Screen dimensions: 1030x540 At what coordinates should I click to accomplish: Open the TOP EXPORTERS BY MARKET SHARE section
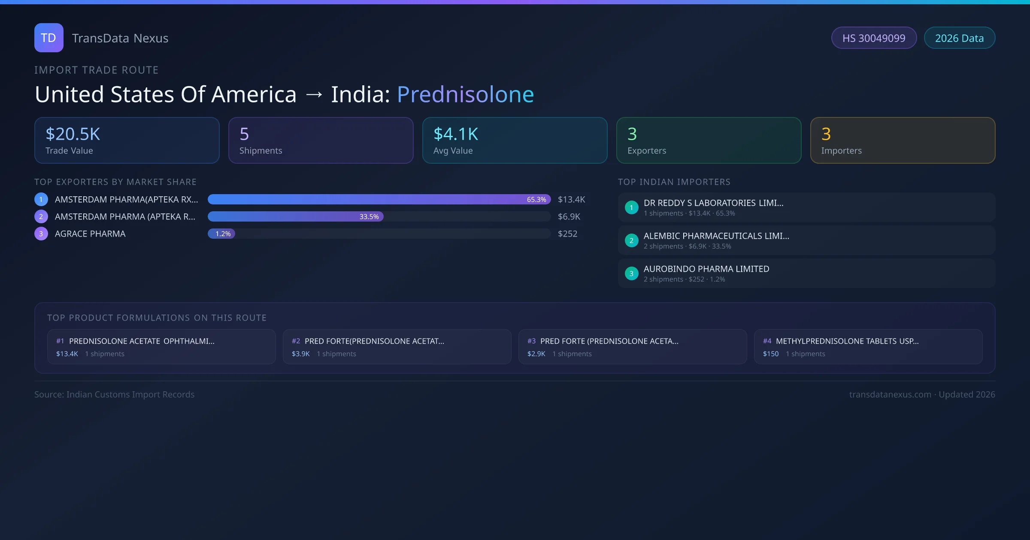pos(116,182)
